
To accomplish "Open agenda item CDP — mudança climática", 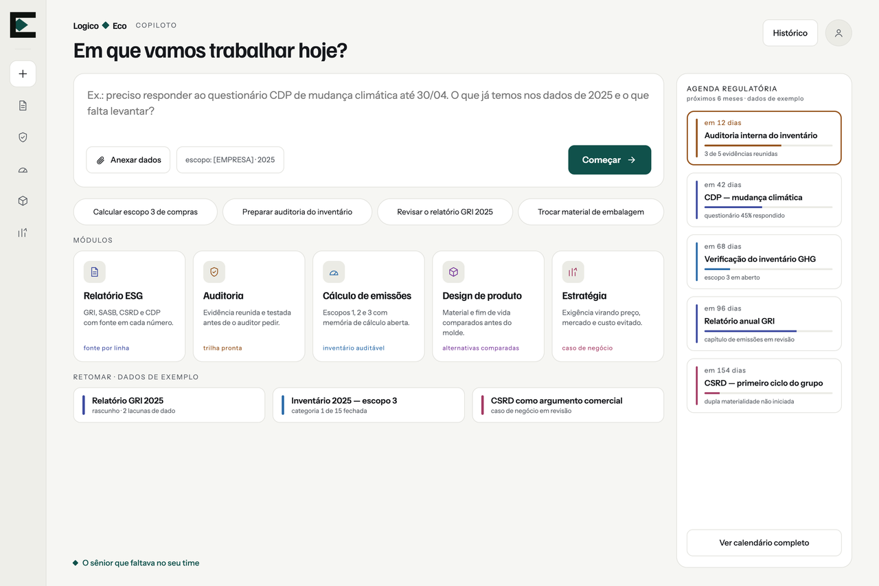I will click(764, 200).
